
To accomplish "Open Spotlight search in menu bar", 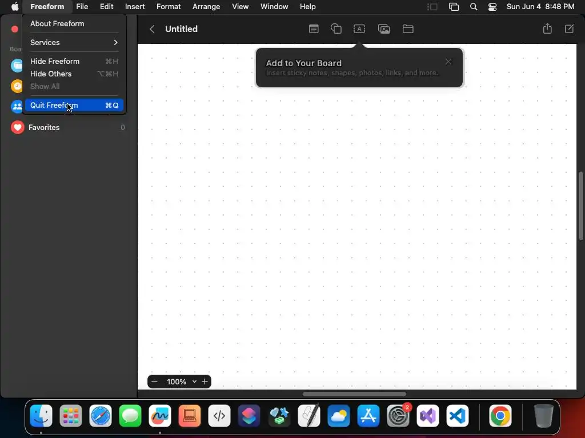I will tap(474, 7).
